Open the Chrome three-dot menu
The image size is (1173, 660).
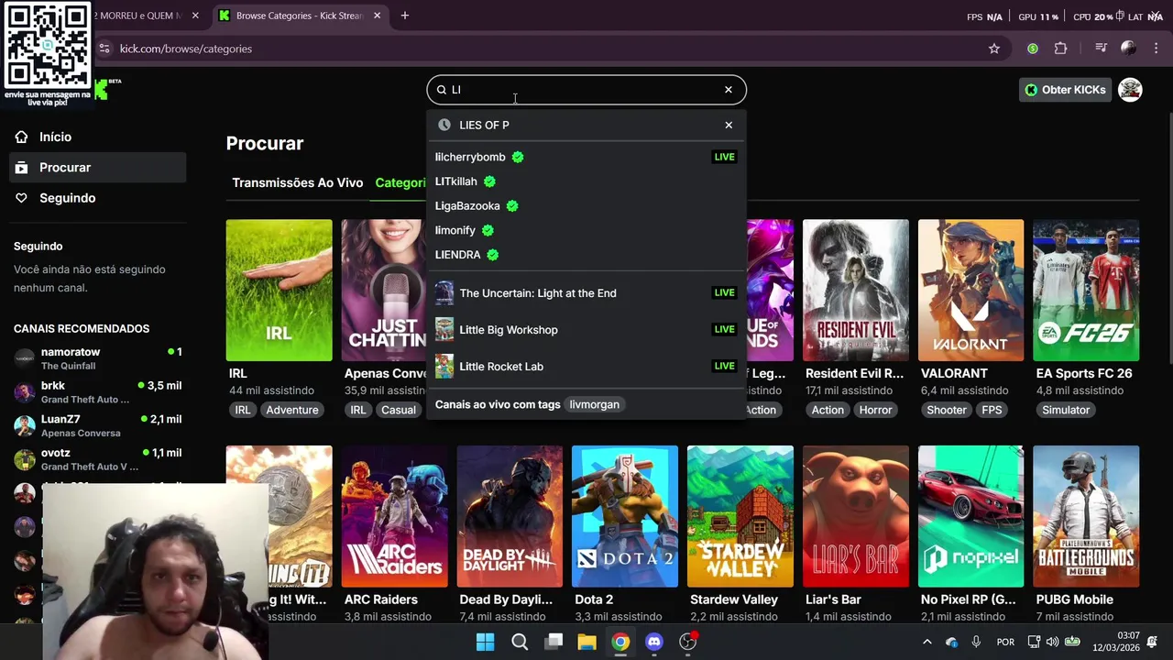click(x=1156, y=49)
